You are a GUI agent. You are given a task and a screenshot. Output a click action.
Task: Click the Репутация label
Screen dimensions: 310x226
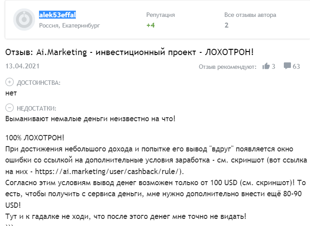[161, 15]
